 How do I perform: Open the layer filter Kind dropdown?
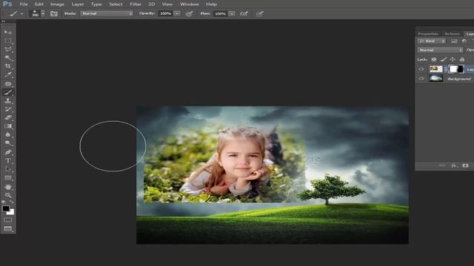(432, 41)
